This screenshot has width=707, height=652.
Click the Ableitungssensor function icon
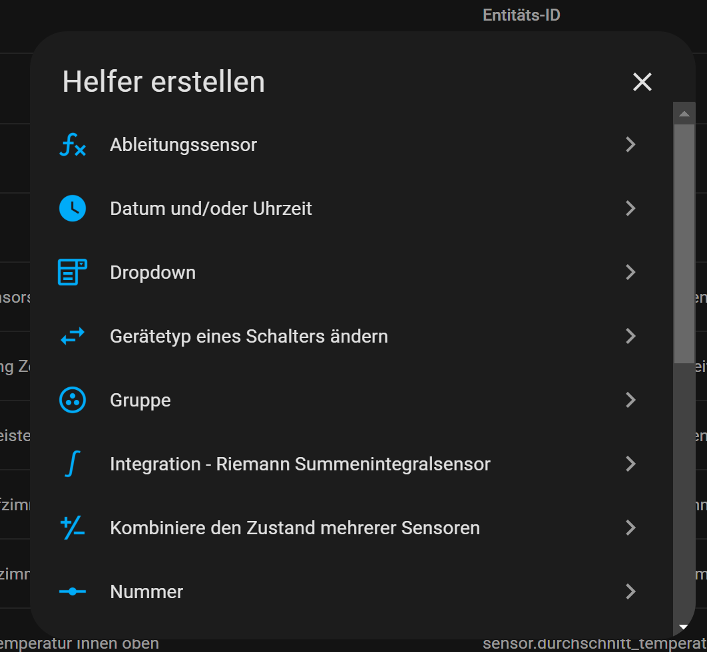point(73,145)
